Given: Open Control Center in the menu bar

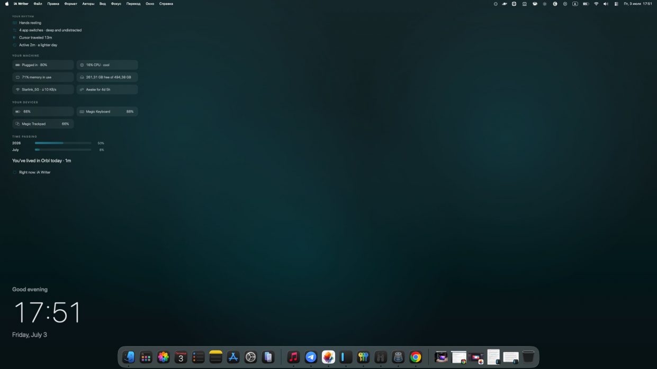Looking at the screenshot, I should pyautogui.click(x=616, y=4).
